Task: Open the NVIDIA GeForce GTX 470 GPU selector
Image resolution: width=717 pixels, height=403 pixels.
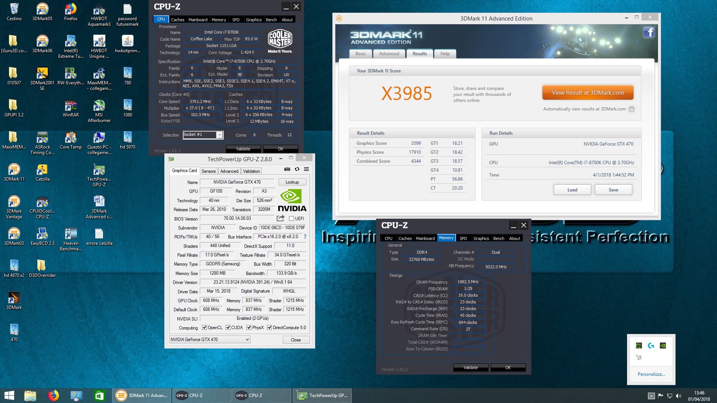Action: click(209, 340)
